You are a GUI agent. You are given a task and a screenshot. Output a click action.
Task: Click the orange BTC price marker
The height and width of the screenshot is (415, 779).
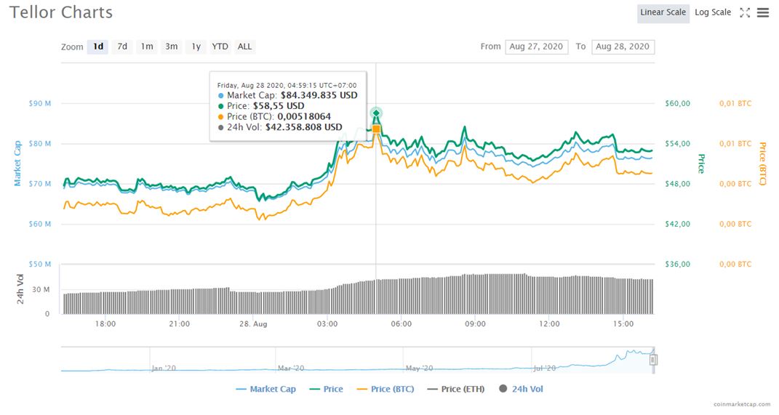[376, 129]
